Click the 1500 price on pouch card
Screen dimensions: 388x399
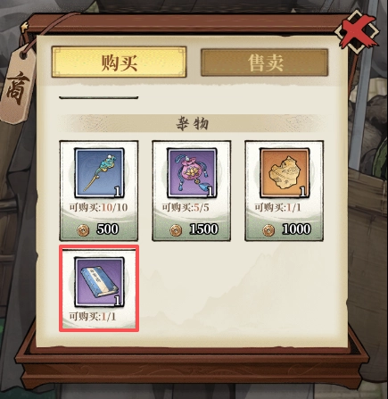[203, 229]
